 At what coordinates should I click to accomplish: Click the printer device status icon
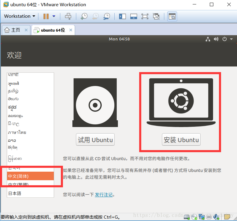click(x=209, y=217)
